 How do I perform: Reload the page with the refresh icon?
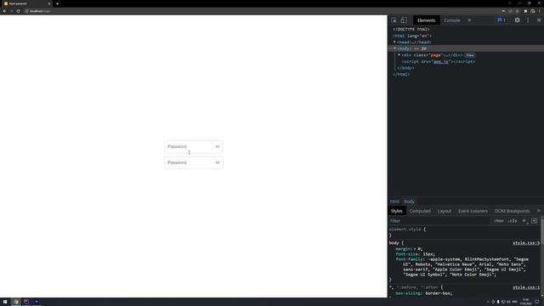(x=18, y=11)
